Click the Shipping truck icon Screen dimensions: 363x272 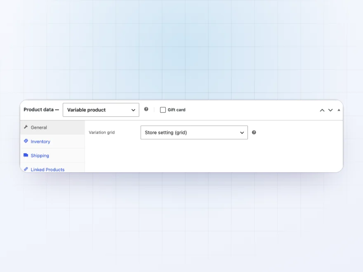(26, 155)
